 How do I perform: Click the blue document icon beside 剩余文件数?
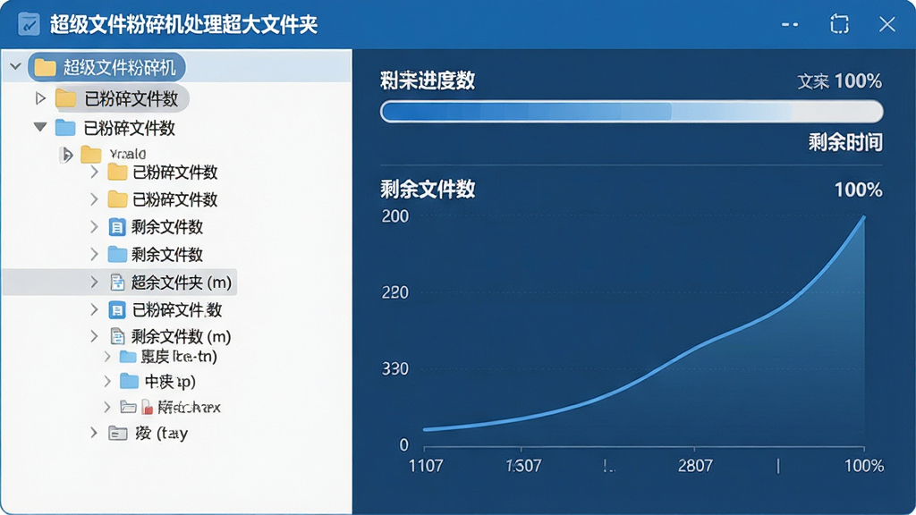117,226
